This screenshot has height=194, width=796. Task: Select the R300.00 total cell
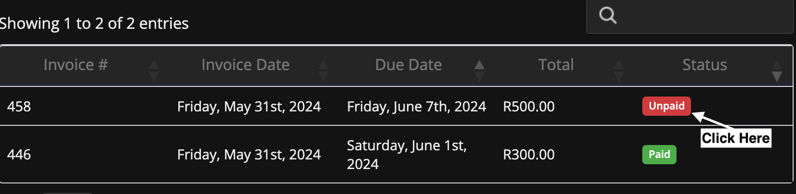pyautogui.click(x=529, y=155)
